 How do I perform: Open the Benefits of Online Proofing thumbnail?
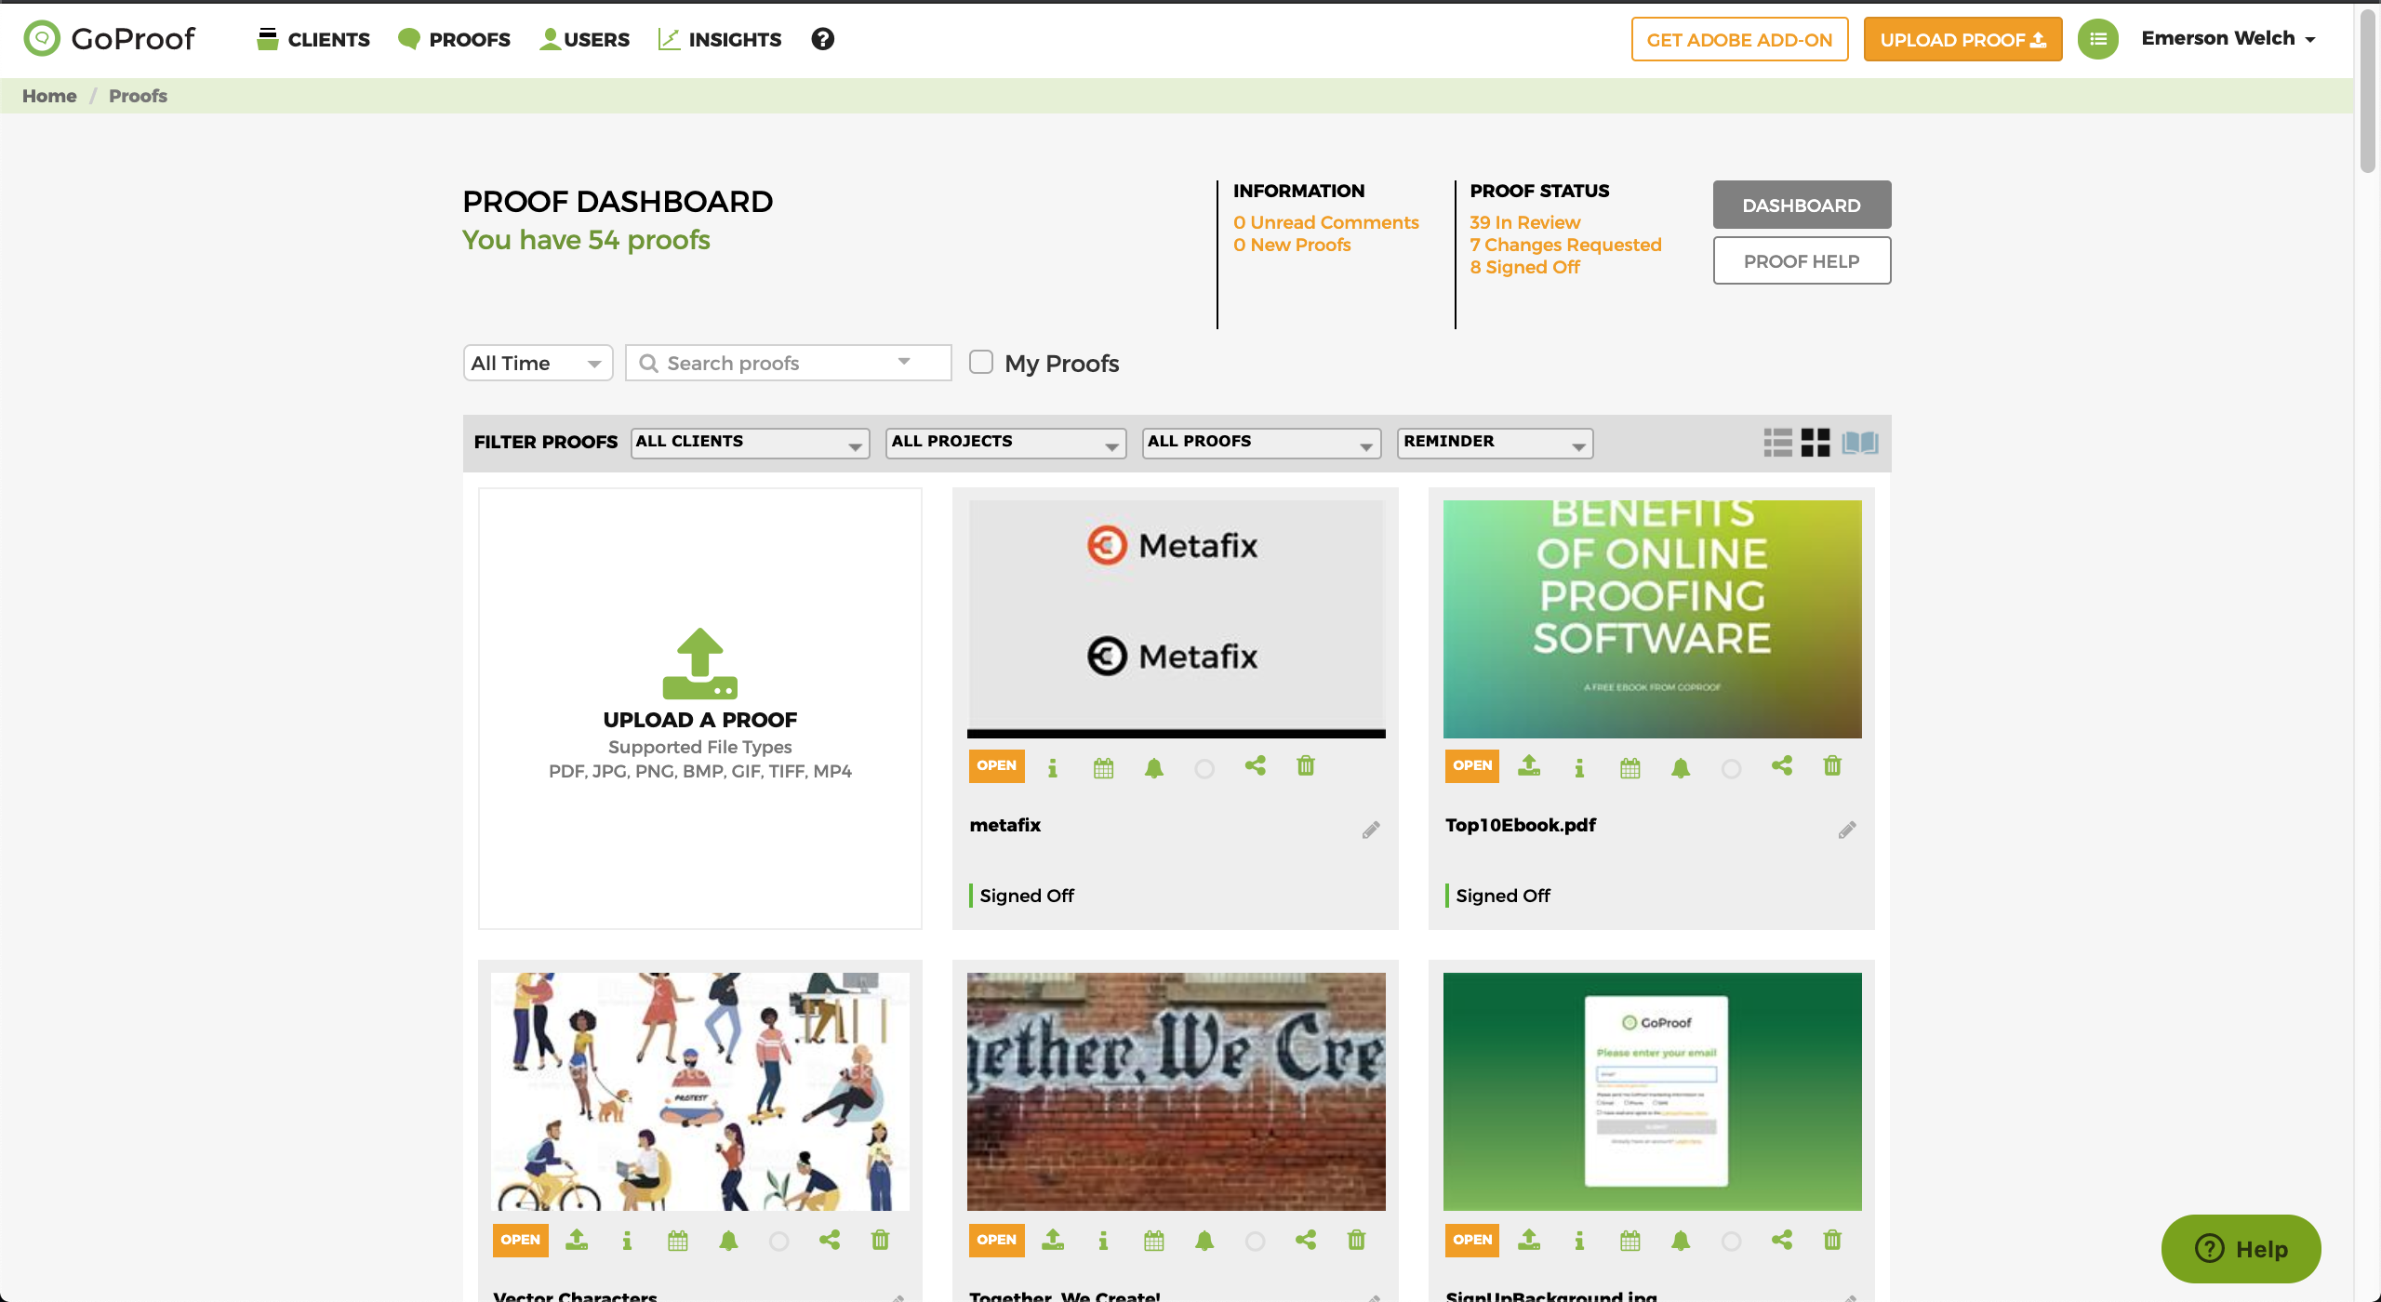point(1652,618)
